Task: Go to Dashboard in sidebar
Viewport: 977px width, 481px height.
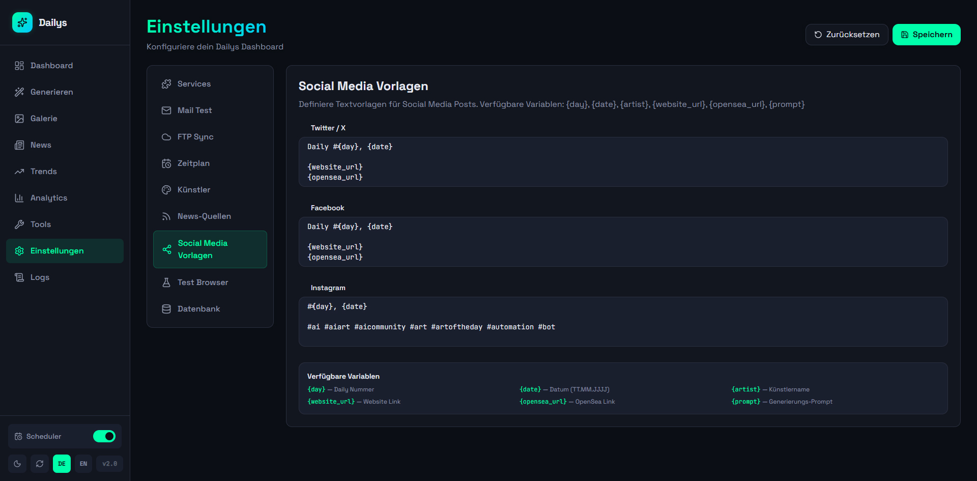Action: (x=51, y=66)
